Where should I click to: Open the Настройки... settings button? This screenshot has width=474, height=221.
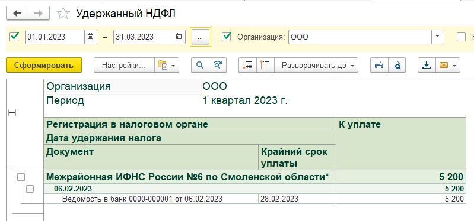124,65
